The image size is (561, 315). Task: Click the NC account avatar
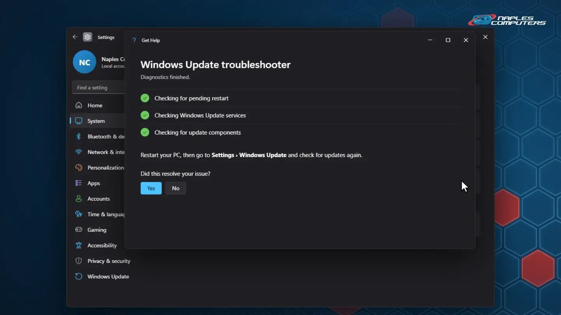(x=85, y=62)
